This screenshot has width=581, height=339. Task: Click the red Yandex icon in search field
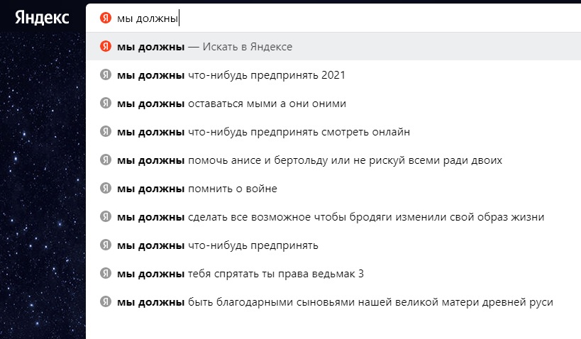click(x=106, y=18)
